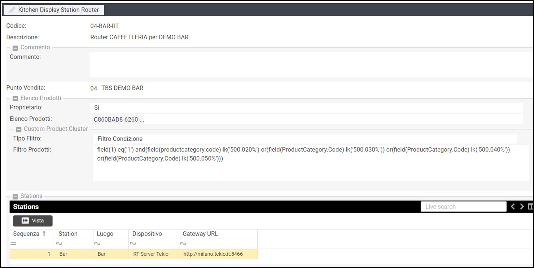Collapse the Elenco Prodotti section

click(16, 98)
